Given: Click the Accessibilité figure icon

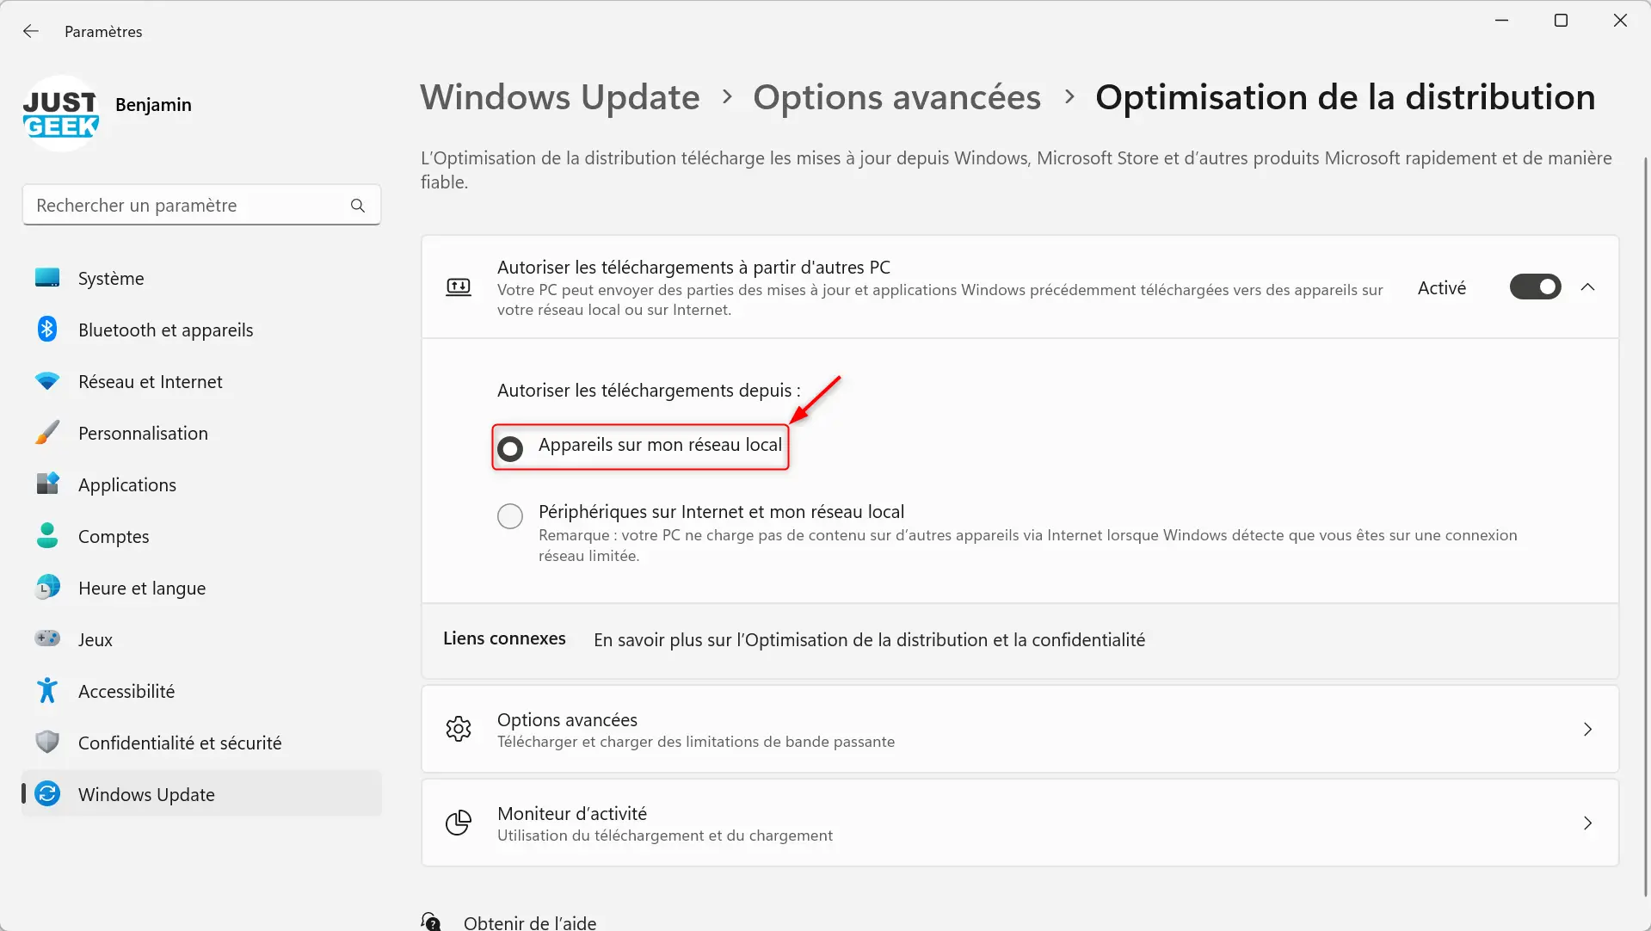Looking at the screenshot, I should 47,691.
